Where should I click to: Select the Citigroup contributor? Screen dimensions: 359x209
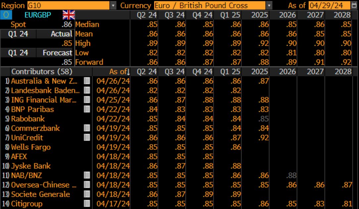(x=26, y=203)
